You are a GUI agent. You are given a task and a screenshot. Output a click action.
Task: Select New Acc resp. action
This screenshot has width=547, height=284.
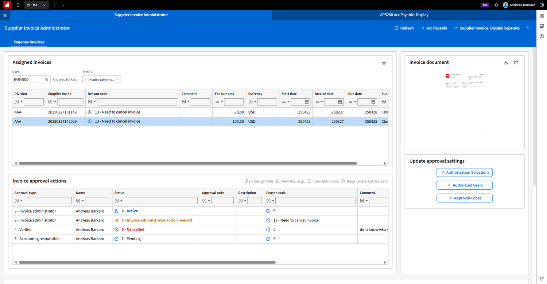(277, 181)
